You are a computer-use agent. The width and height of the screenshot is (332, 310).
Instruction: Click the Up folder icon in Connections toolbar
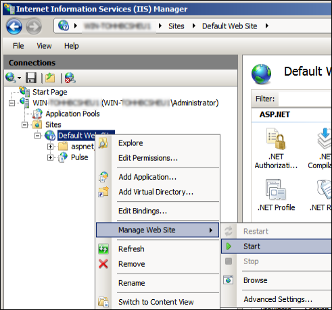click(x=50, y=78)
